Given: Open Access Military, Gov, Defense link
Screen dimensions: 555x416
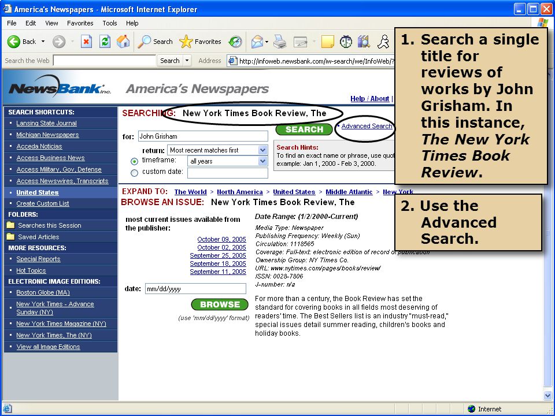Looking at the screenshot, I should pos(59,169).
